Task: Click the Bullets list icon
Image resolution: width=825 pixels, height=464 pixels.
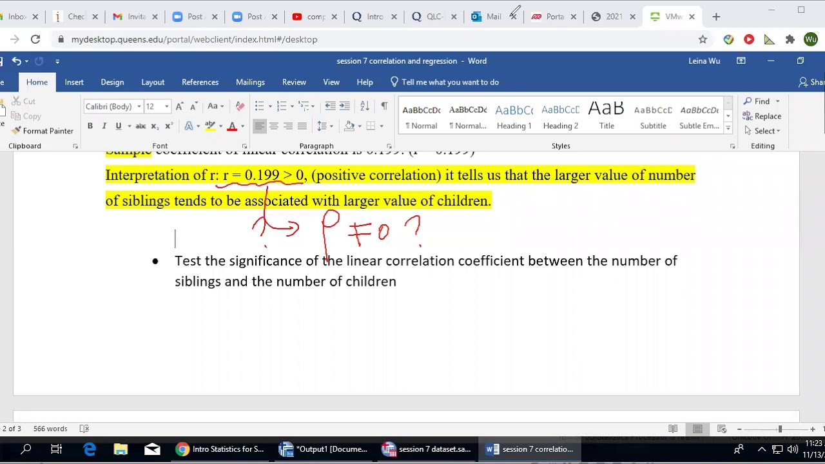Action: tap(259, 106)
